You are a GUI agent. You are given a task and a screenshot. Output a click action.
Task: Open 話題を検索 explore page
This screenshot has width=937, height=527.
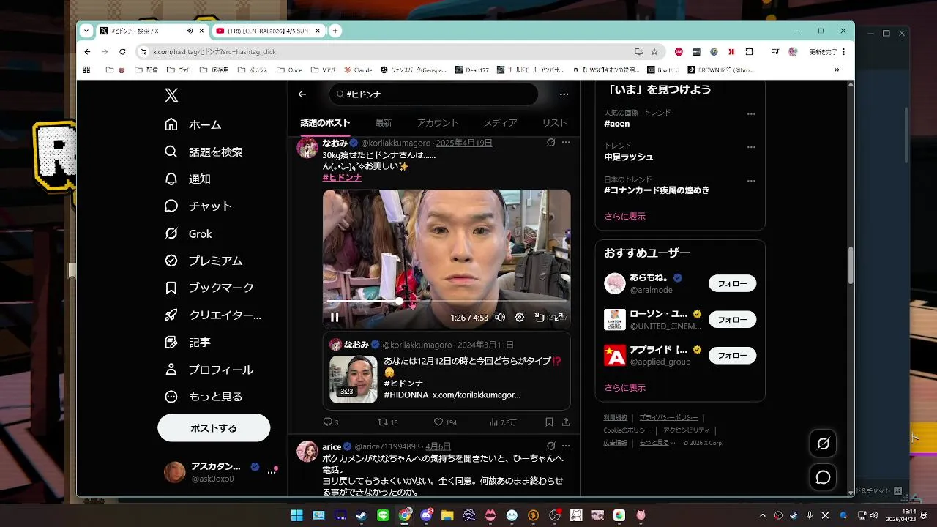204,152
